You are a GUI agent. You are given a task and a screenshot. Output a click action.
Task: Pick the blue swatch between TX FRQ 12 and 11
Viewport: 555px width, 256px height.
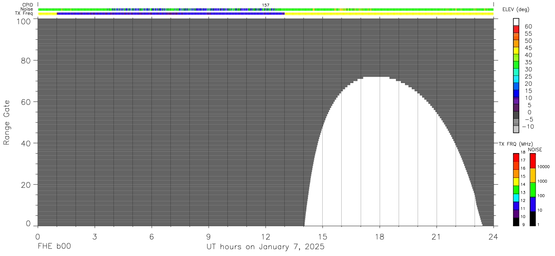point(516,205)
